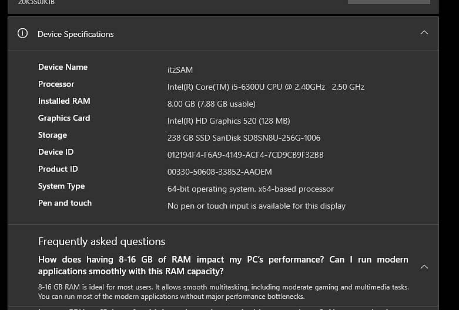The width and height of the screenshot is (459, 310).
Task: Click the no pen or touch input text
Action: pyautogui.click(x=256, y=206)
